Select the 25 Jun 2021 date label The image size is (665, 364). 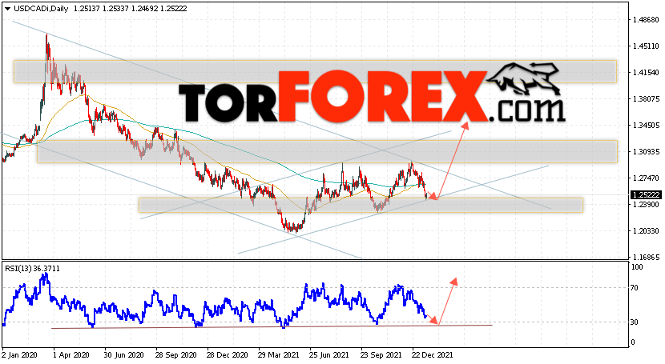[329, 354]
